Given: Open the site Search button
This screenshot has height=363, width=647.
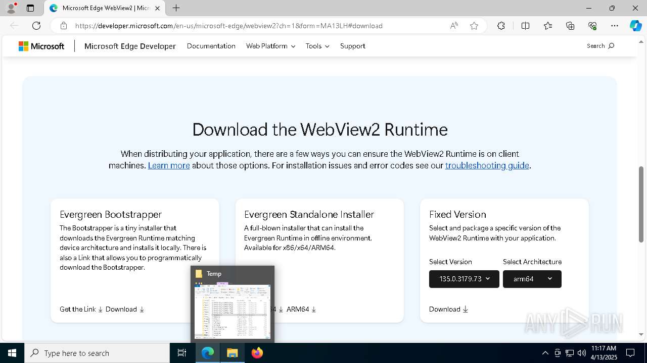Looking at the screenshot, I should point(600,46).
